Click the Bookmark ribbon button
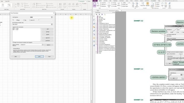This screenshot has height=103, width=184. tap(103, 6)
